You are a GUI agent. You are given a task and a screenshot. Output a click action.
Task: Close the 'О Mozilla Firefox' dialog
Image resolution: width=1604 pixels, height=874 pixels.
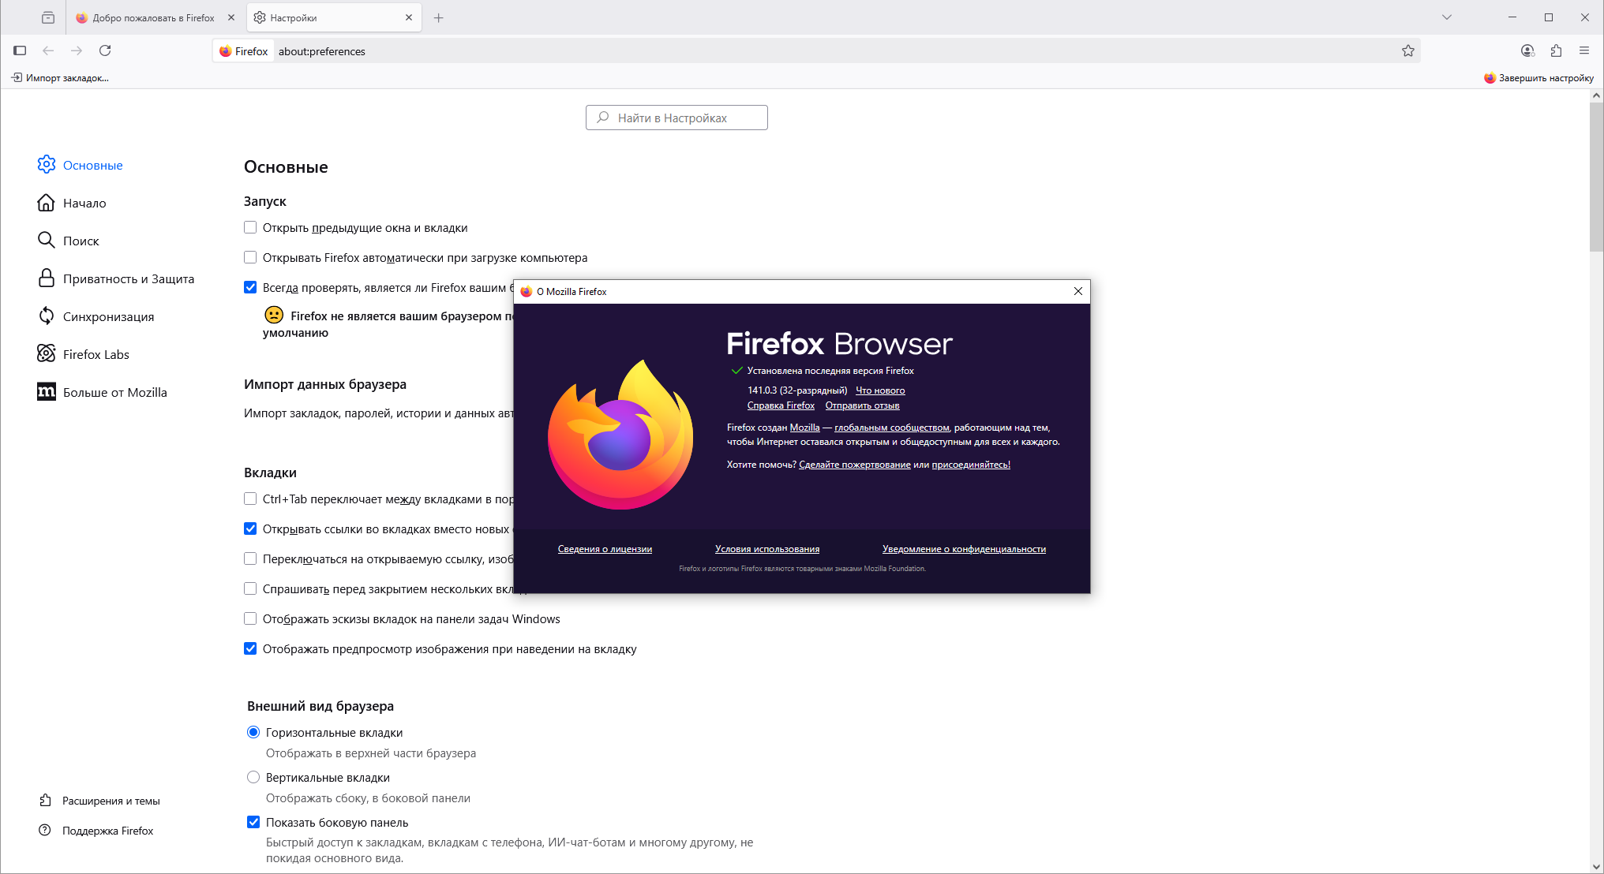(1078, 291)
